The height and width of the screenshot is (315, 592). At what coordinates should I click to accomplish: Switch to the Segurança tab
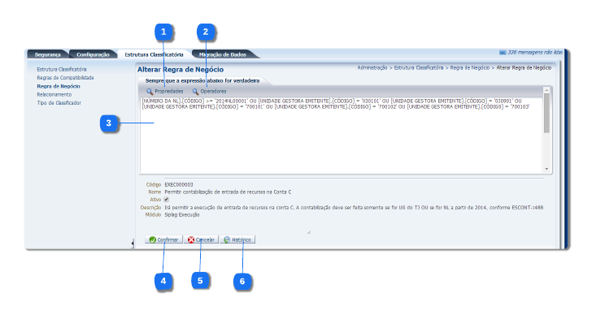pos(47,54)
